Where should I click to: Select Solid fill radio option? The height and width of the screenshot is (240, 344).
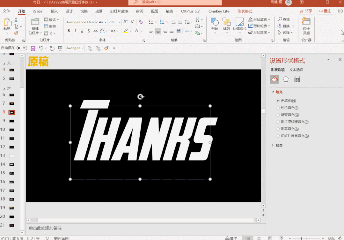[x=278, y=108]
